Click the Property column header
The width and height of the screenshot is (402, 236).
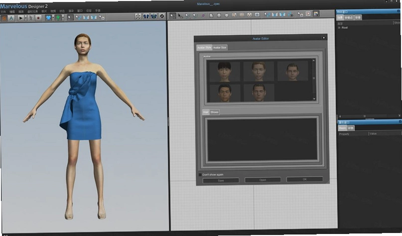pyautogui.click(x=353, y=134)
